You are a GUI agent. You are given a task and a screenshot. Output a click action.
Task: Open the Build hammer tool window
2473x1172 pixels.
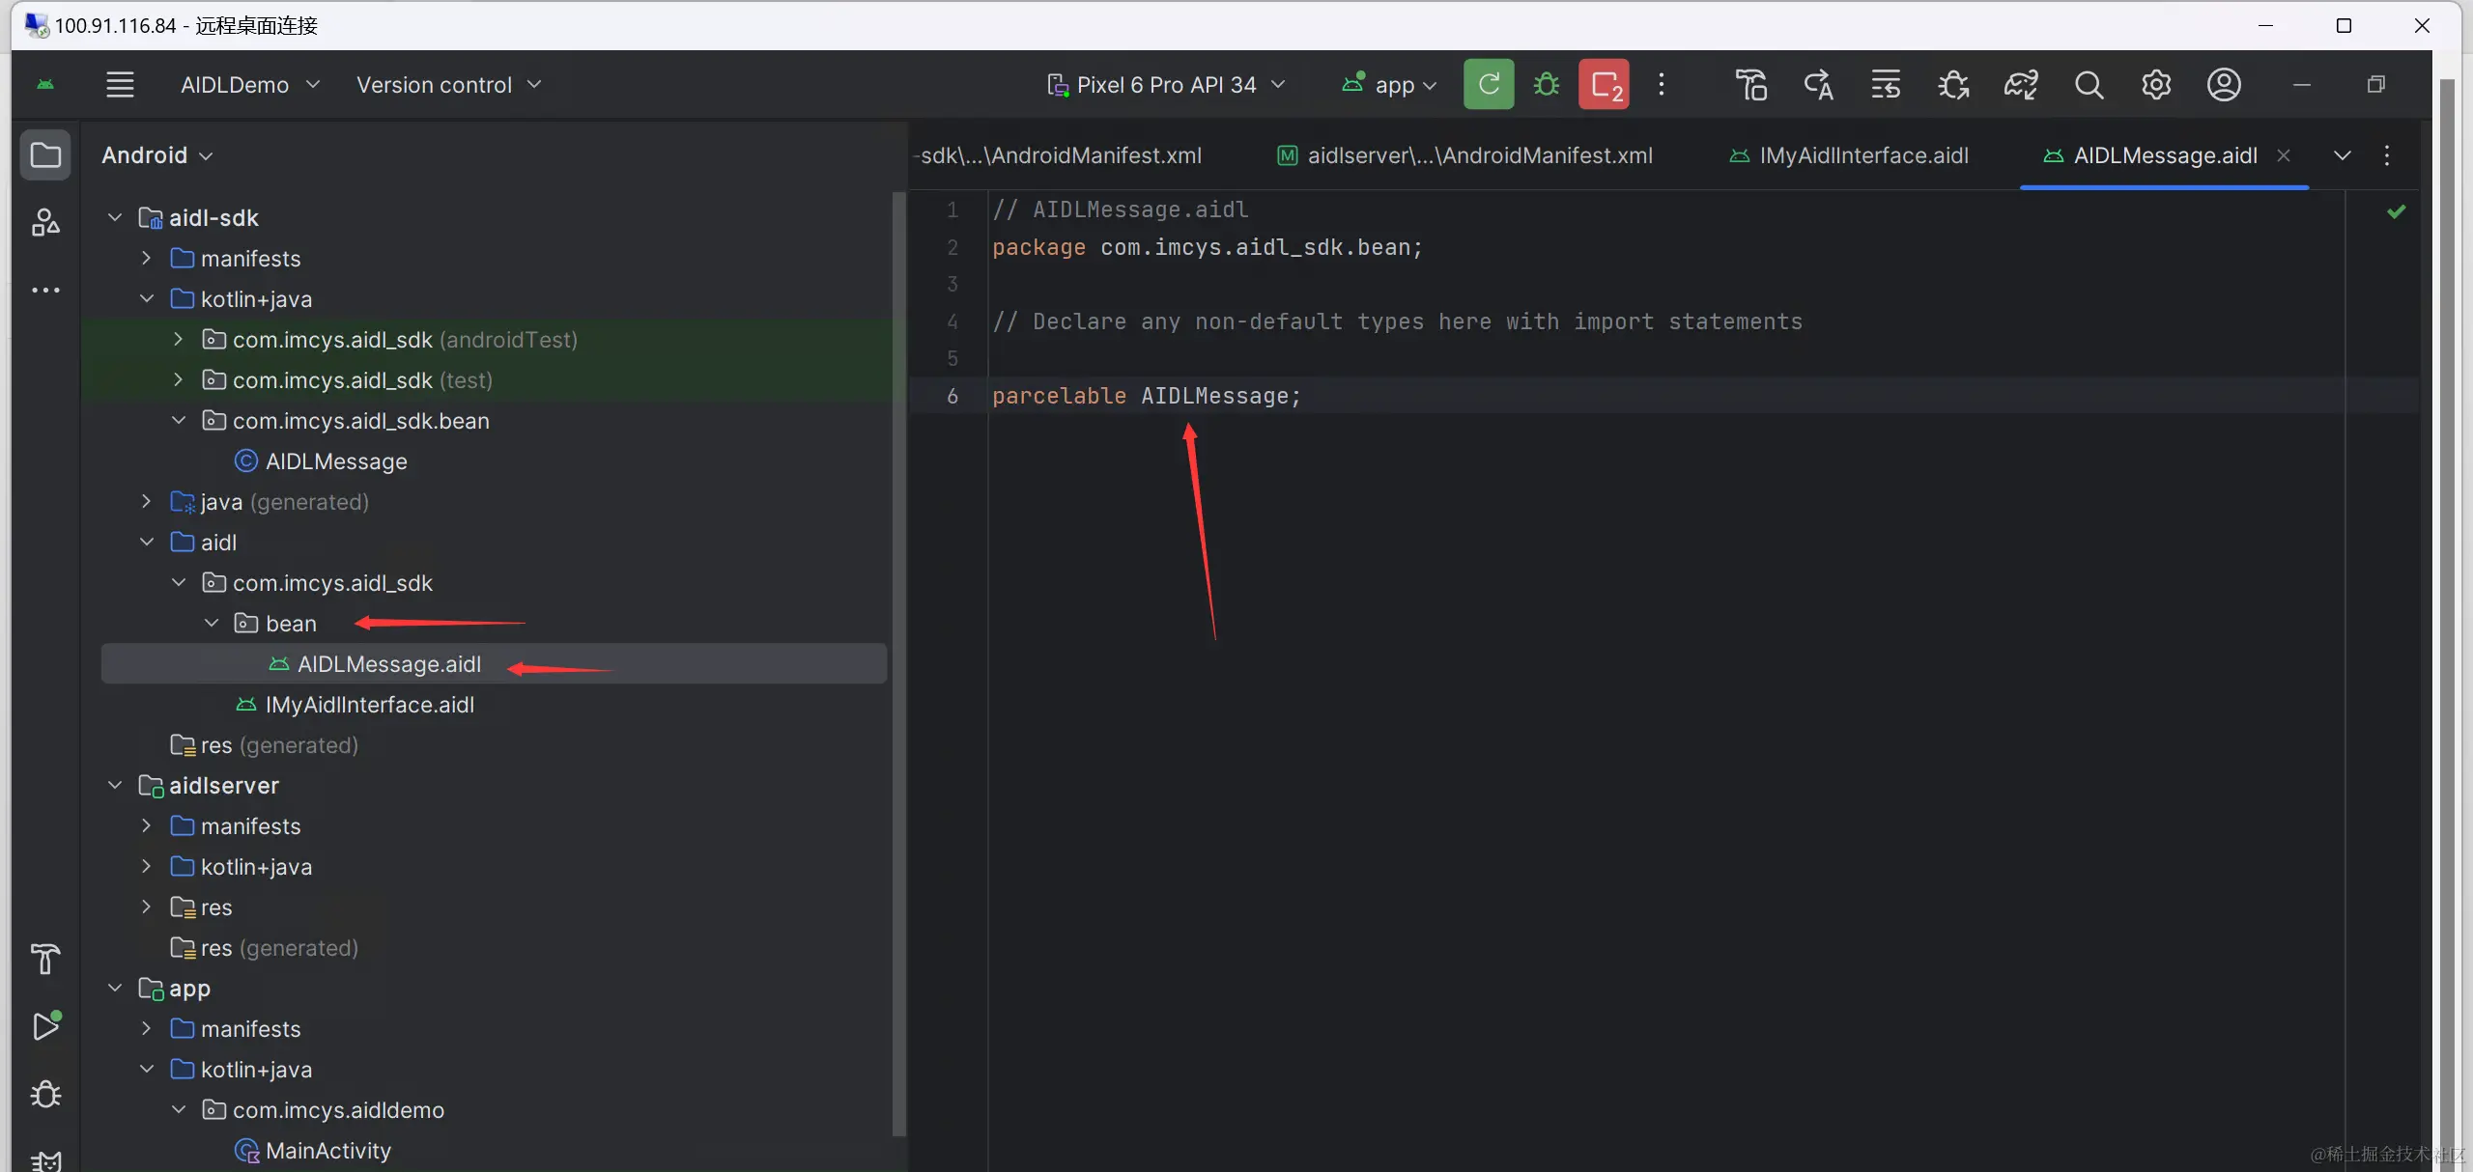click(45, 959)
